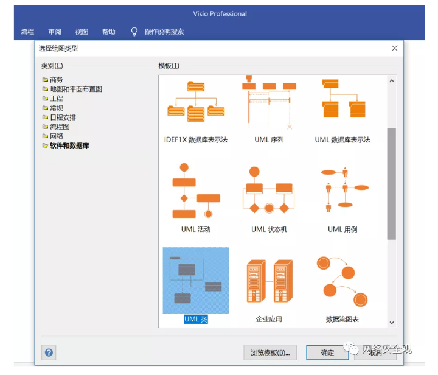Click the 数据流图表 label text

tap(342, 319)
